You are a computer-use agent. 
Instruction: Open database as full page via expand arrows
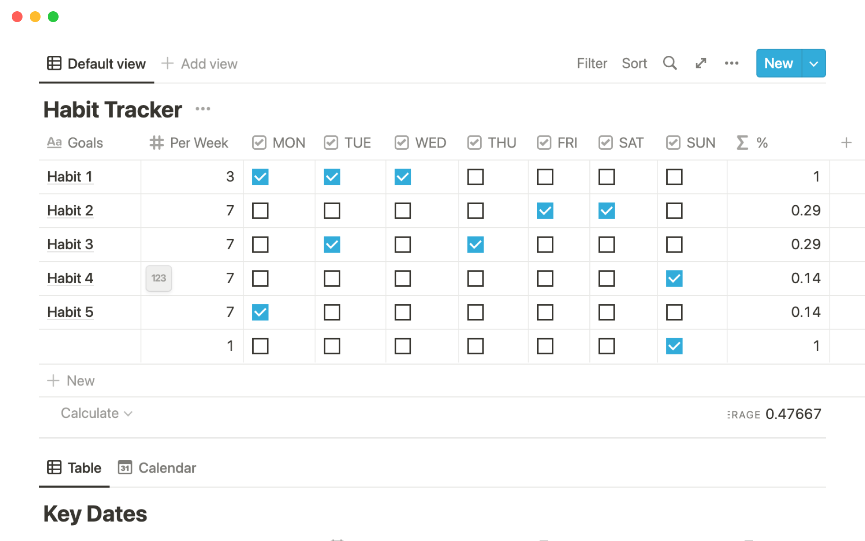[x=701, y=63]
